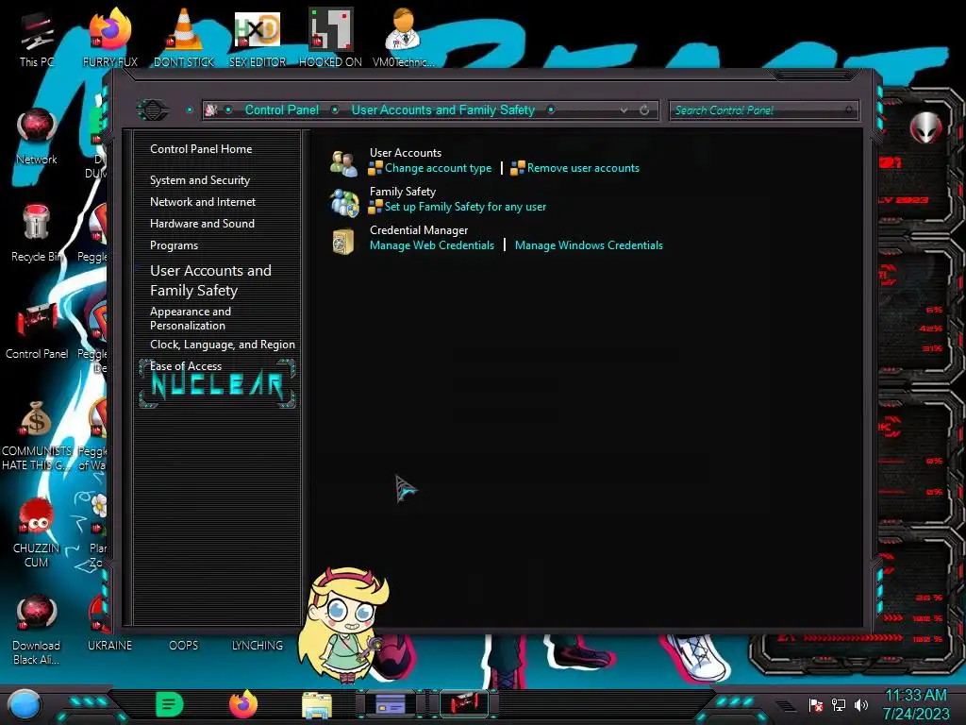Screen dimensions: 966x725
Task: Click User Accounts and Family Safety breadcrumb
Action: pyautogui.click(x=443, y=110)
